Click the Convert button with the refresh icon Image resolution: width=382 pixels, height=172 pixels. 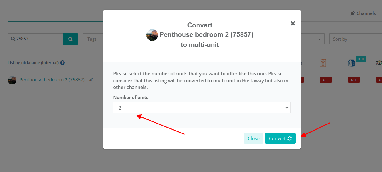280,138
